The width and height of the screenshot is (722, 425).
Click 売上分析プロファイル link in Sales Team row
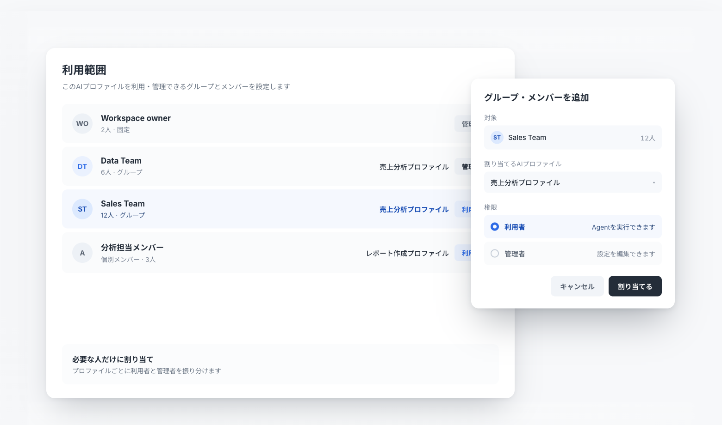(x=414, y=209)
